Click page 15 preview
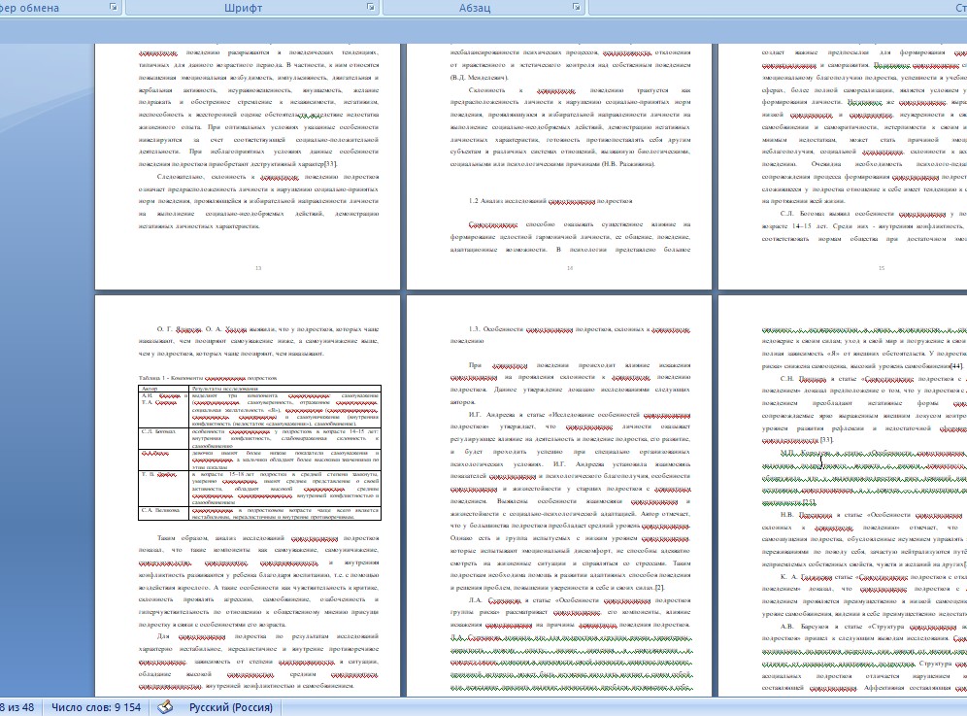The width and height of the screenshot is (967, 716). [843, 166]
